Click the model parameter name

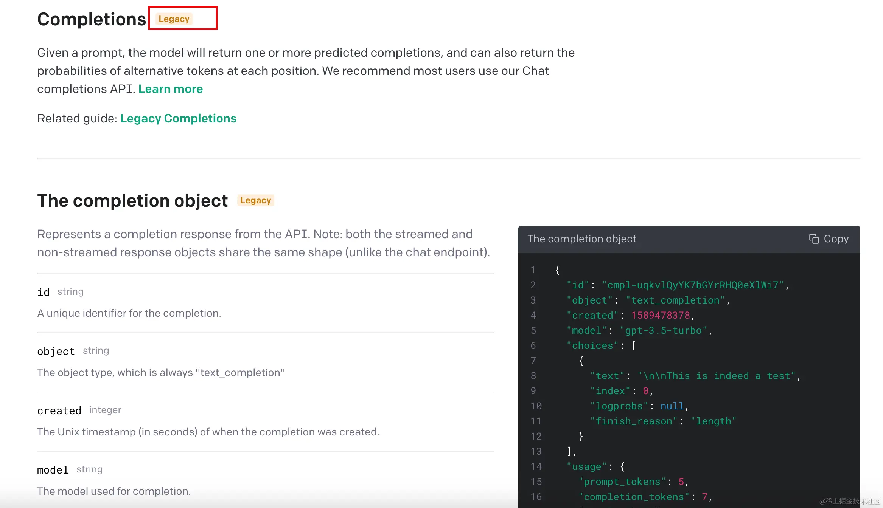pos(53,470)
